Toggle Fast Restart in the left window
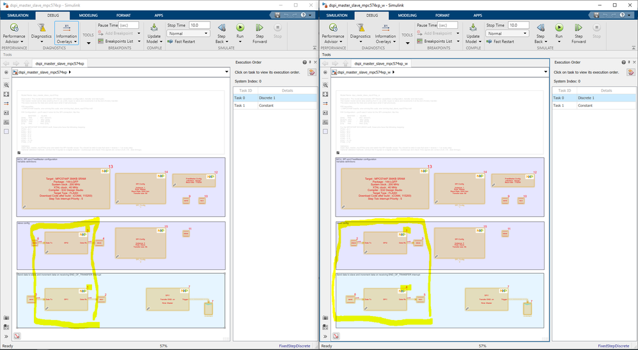The image size is (638, 350). [x=181, y=42]
